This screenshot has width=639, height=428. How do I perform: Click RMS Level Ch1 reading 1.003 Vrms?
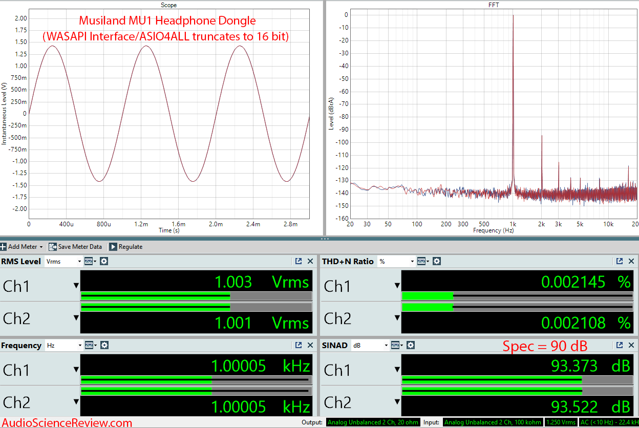tap(262, 282)
